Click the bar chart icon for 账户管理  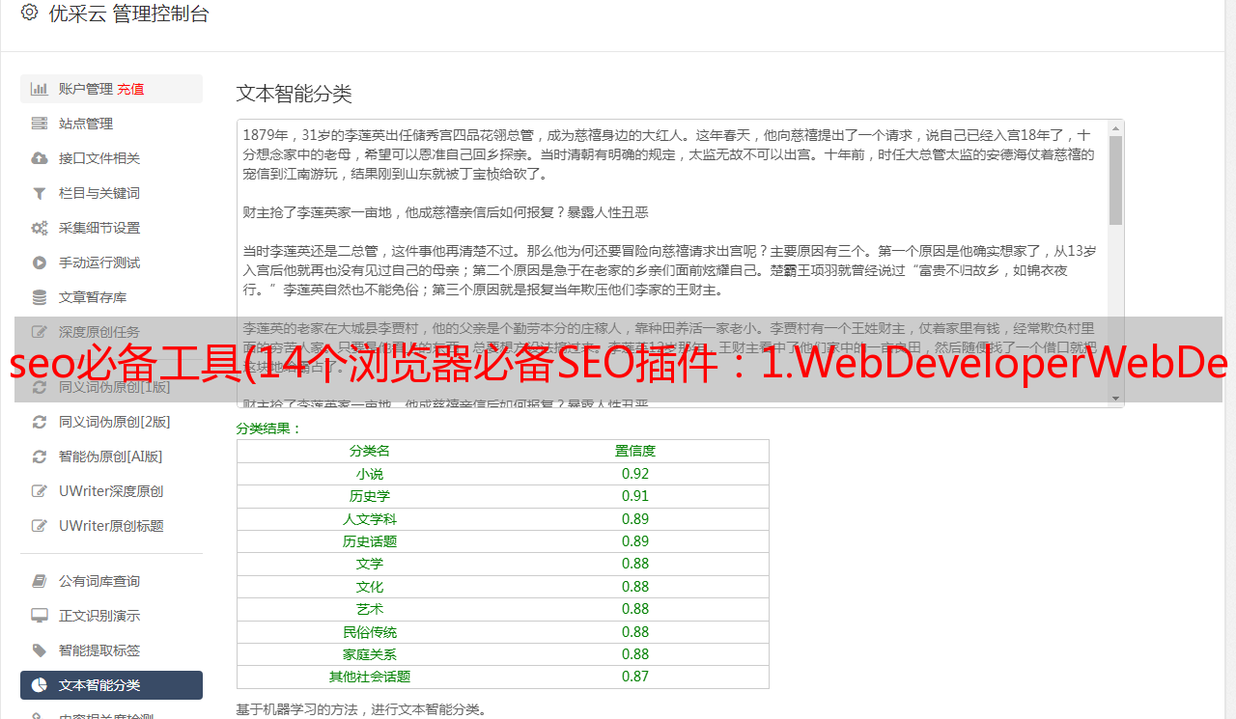point(40,89)
